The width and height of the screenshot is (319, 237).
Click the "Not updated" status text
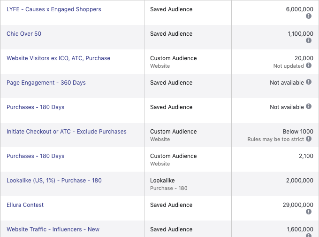tap(289, 66)
